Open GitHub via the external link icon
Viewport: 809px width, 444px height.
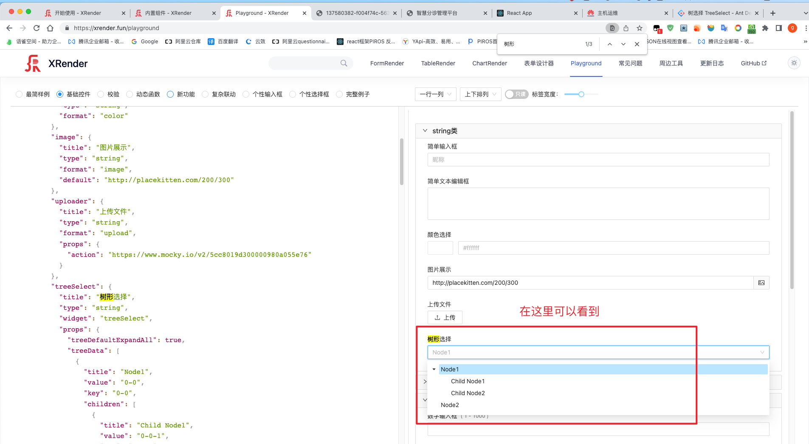(x=764, y=63)
